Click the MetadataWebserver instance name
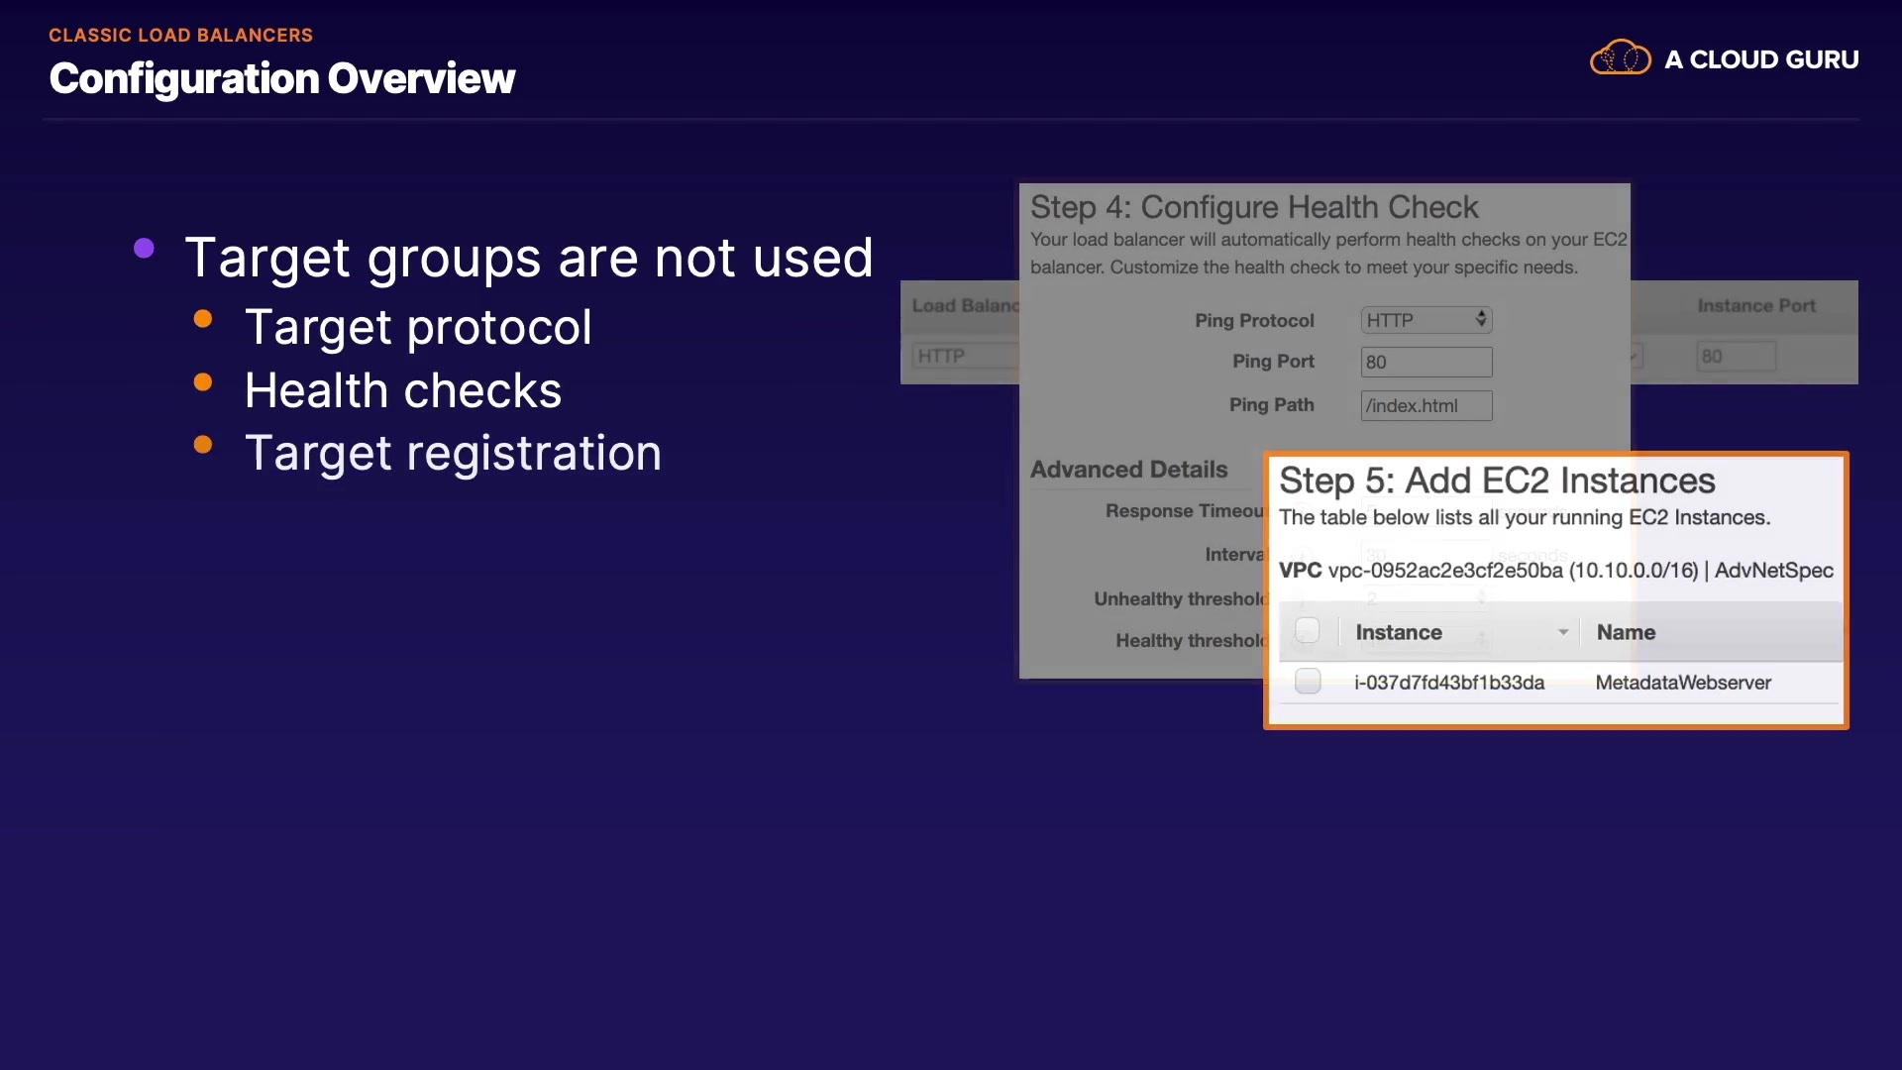Viewport: 1902px width, 1070px height. pos(1682,683)
